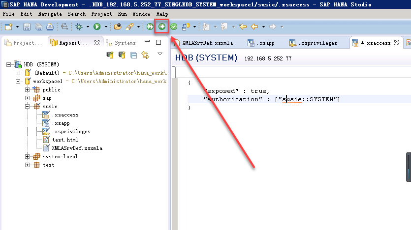Collapse the susie package node
This screenshot has height=230, width=411.
(27, 106)
